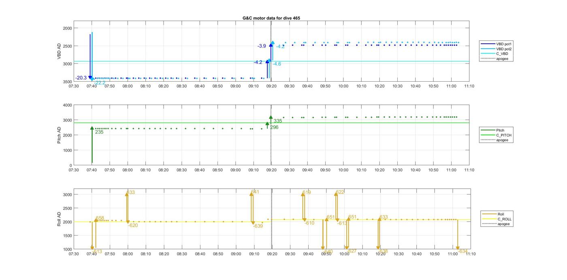Viewport: 567px width, 280px height.
Task: Click the 622 label on Roll plot
Action: (x=340, y=192)
